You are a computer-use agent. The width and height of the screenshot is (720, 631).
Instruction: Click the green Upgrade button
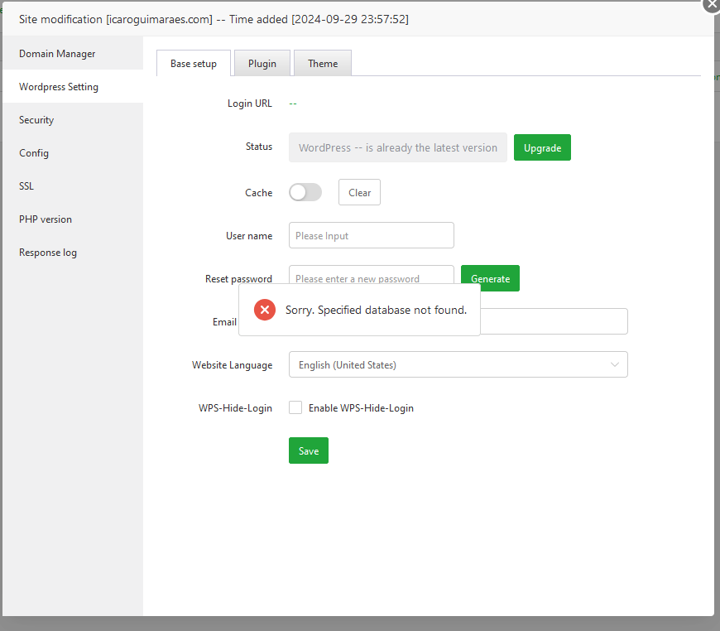coord(542,147)
